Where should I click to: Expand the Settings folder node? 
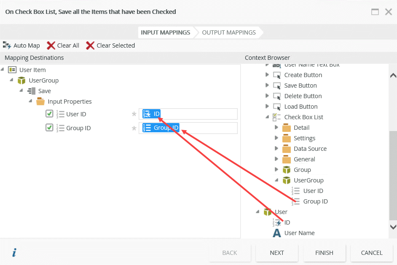point(276,138)
